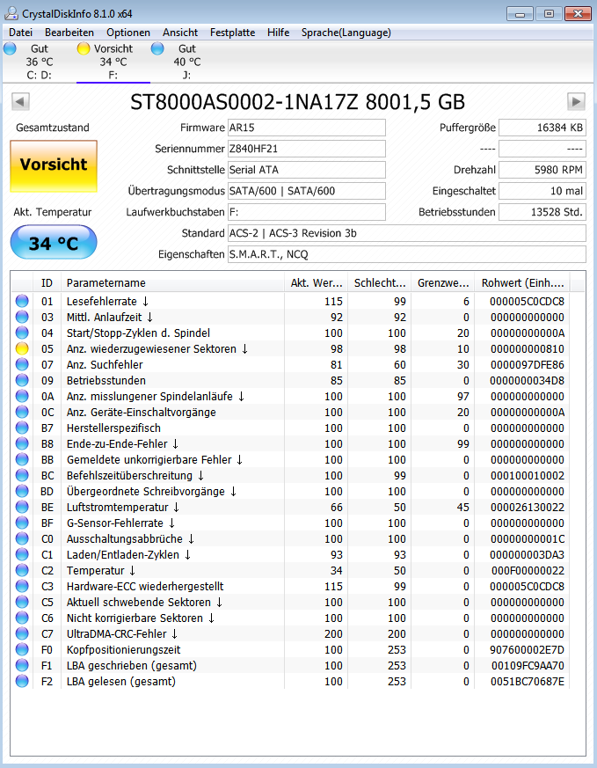Screen dimensions: 597x768
Task: Click the blue status orb for drive J:
Action: point(157,48)
